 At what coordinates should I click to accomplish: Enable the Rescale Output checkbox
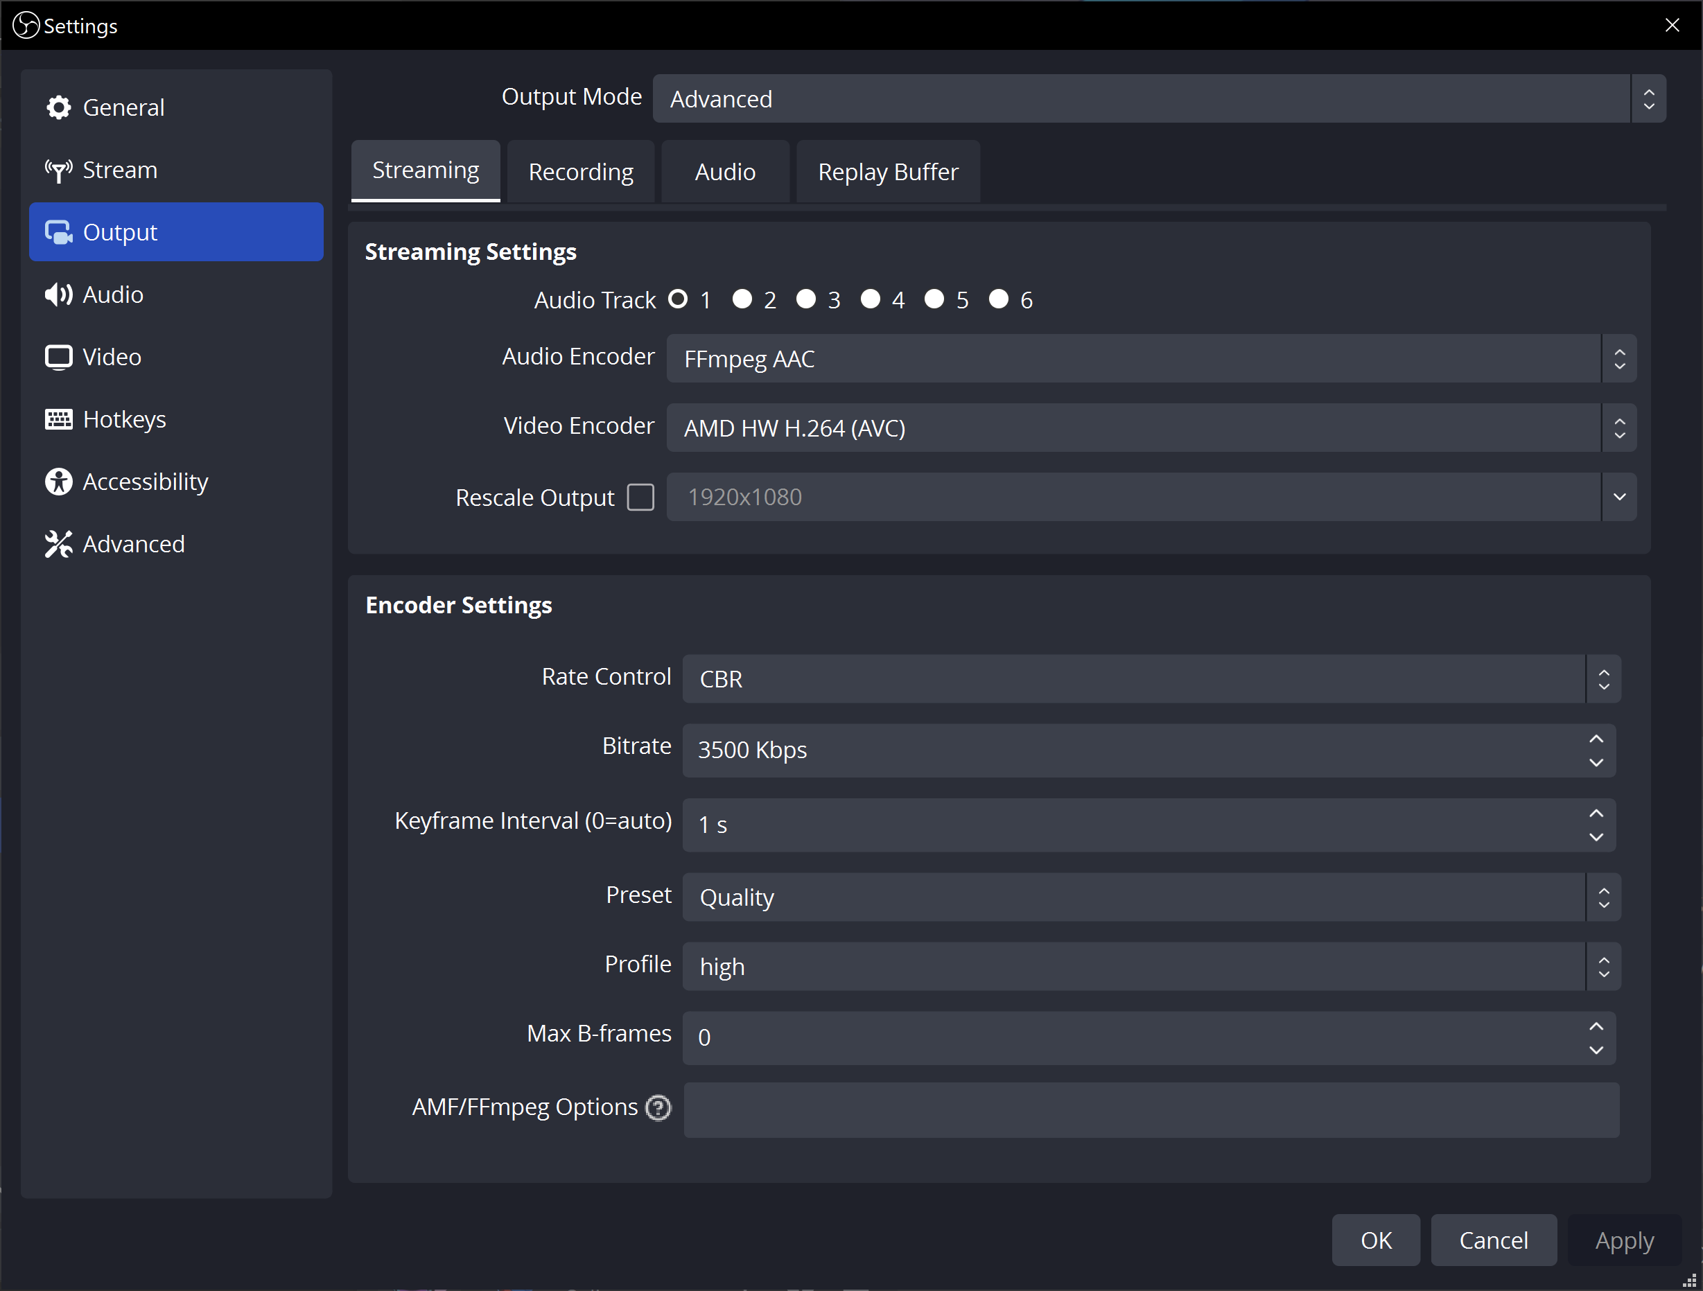640,498
